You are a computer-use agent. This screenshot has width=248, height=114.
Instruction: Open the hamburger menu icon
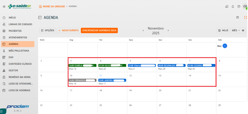pos(4,6)
